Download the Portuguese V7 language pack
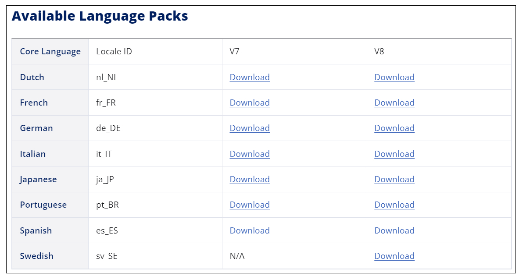 [x=250, y=205]
